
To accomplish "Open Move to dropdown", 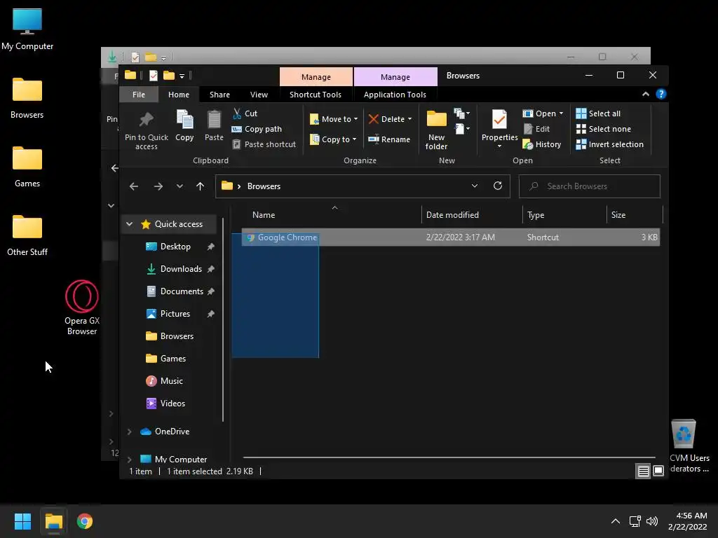I will pos(333,119).
